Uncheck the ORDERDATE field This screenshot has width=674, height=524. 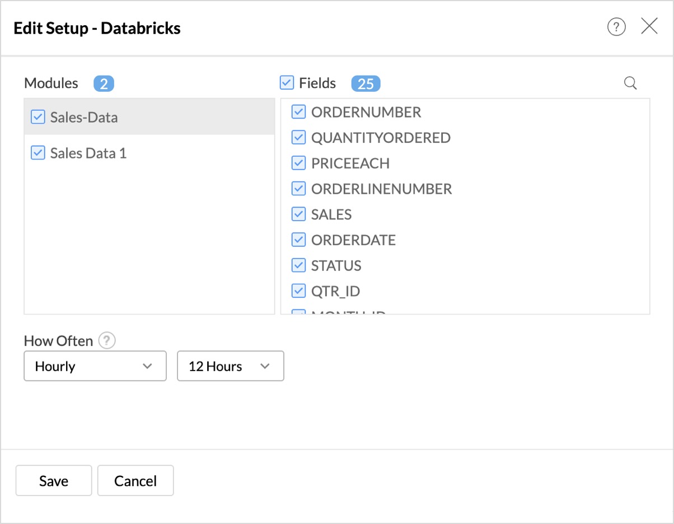[298, 240]
